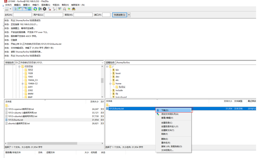Open the filename filters dialog icon
This screenshot has width=261, height=158.
click(60, 9)
